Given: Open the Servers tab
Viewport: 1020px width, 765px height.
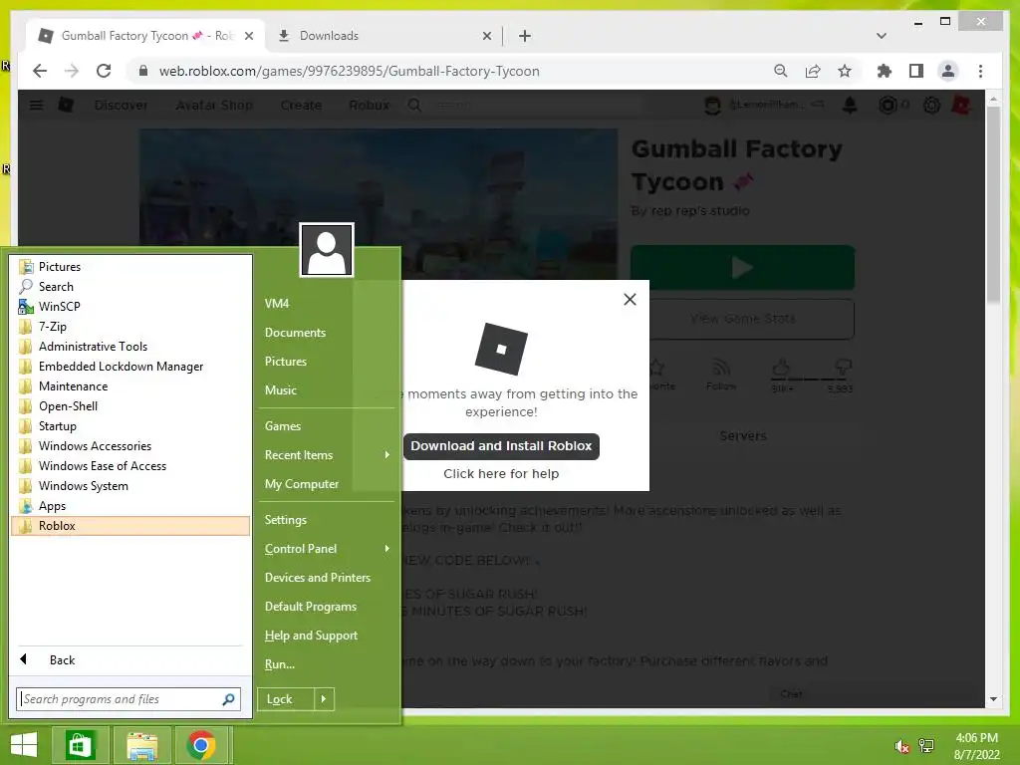Looking at the screenshot, I should pos(743,436).
